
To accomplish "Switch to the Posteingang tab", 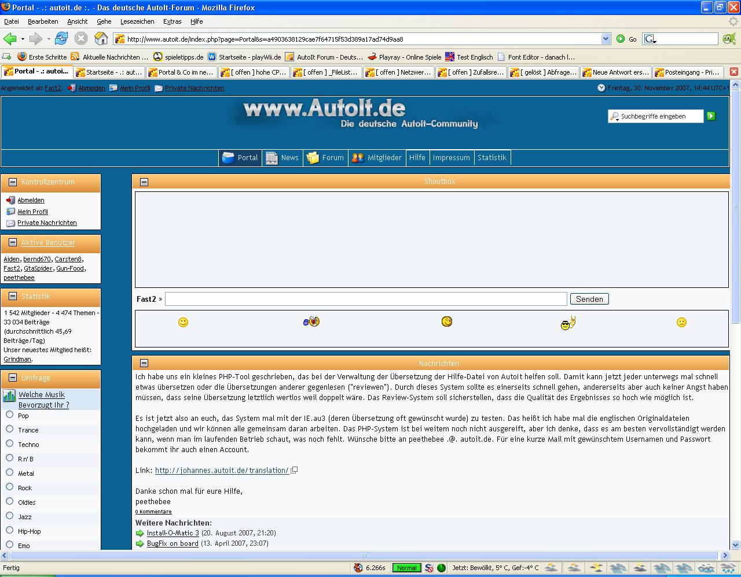I will tap(687, 72).
